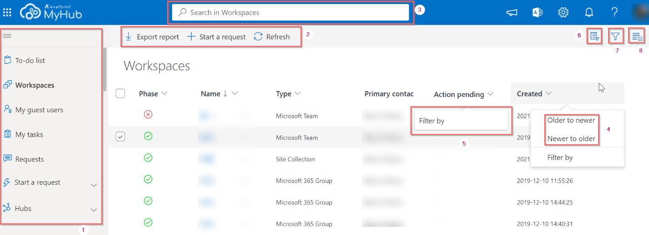Image resolution: width=649 pixels, height=235 pixels.
Task: Collapse the sidebar using hamburger icon
Action: point(7,36)
